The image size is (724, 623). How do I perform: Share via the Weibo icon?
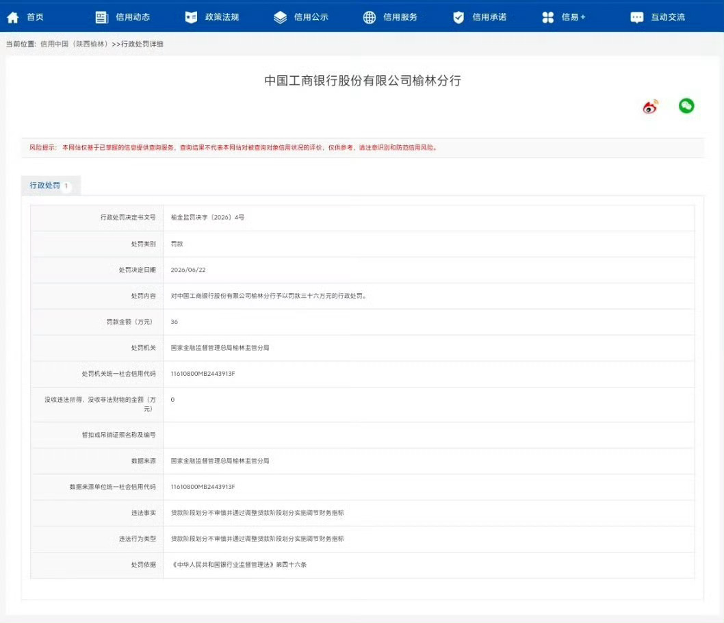pos(650,107)
